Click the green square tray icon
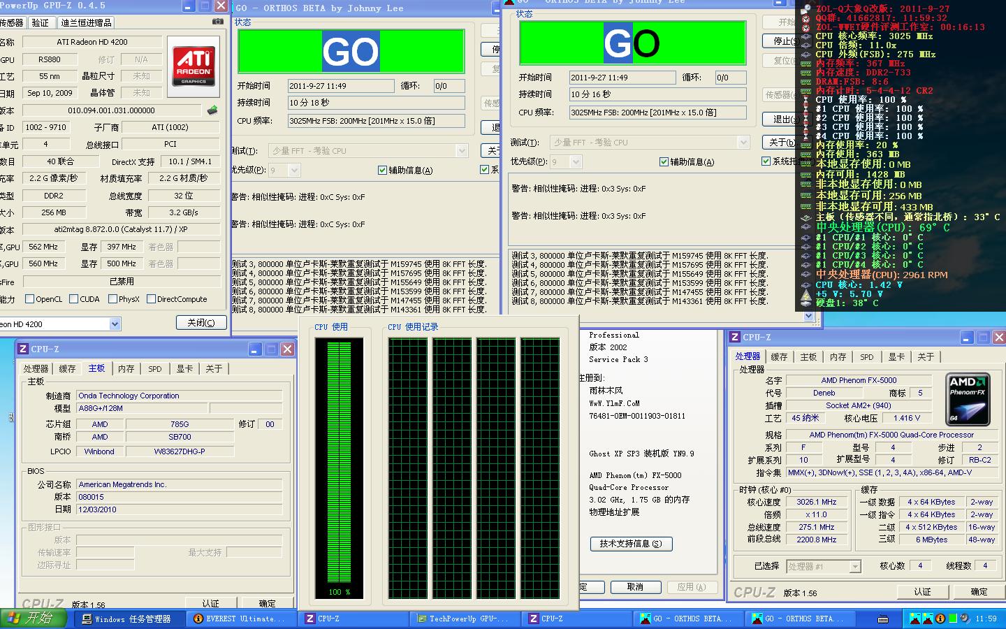Screen dimensions: 1006x629 [x=953, y=619]
